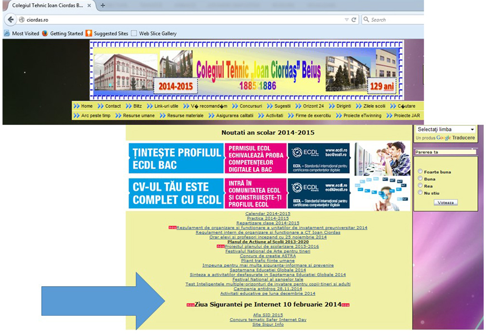Open the Proiecte JAR menu item
The height and width of the screenshot is (334, 501).
pos(403,116)
